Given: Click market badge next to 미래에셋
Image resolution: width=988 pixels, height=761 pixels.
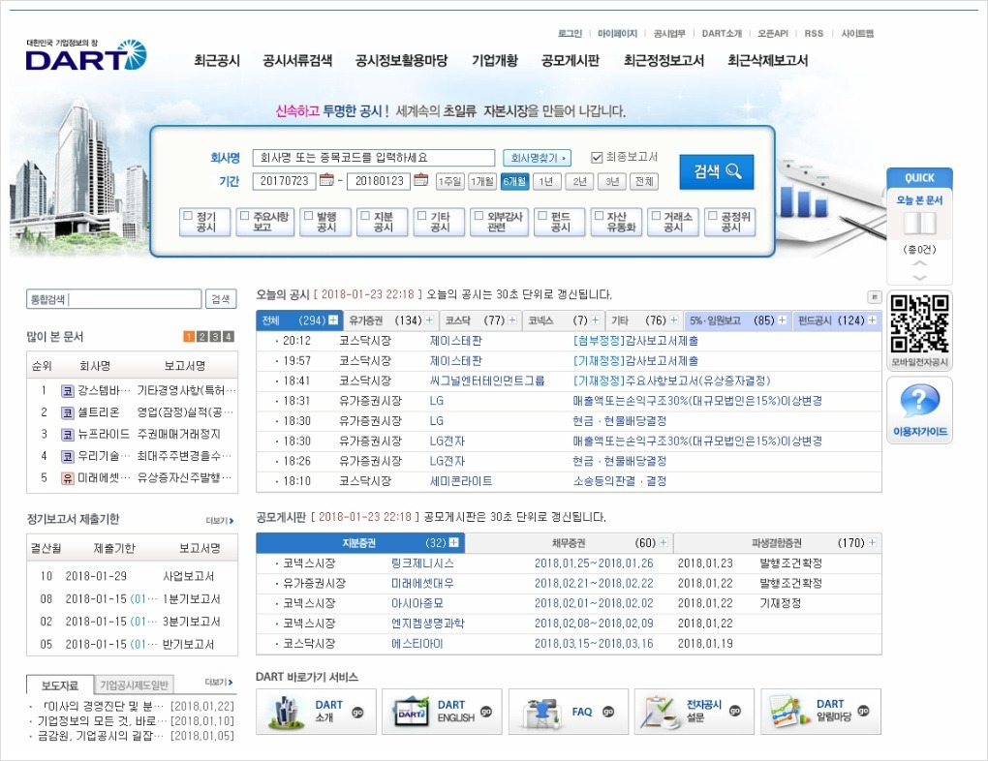Looking at the screenshot, I should (68, 478).
